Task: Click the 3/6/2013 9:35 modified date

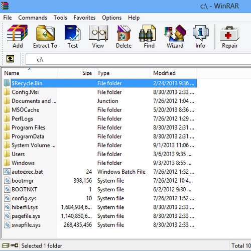Action: pos(172,154)
